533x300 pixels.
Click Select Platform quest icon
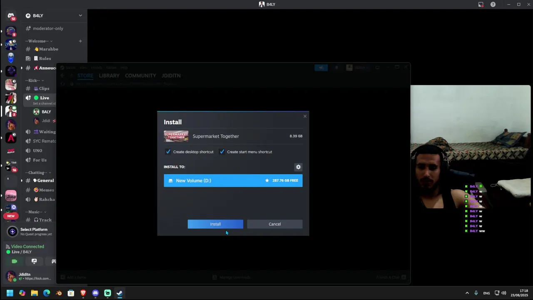point(12,232)
